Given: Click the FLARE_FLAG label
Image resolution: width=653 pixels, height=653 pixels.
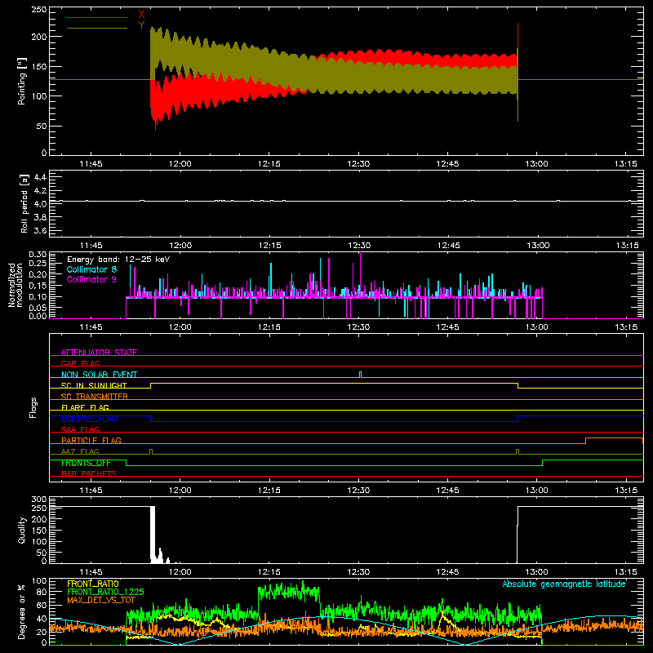Looking at the screenshot, I should (x=85, y=407).
